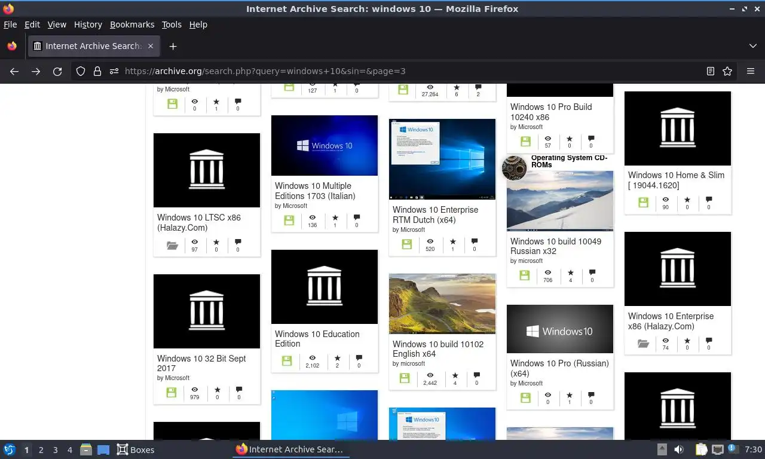Go back to the previous page
Viewport: 765px width, 459px height.
click(x=14, y=71)
